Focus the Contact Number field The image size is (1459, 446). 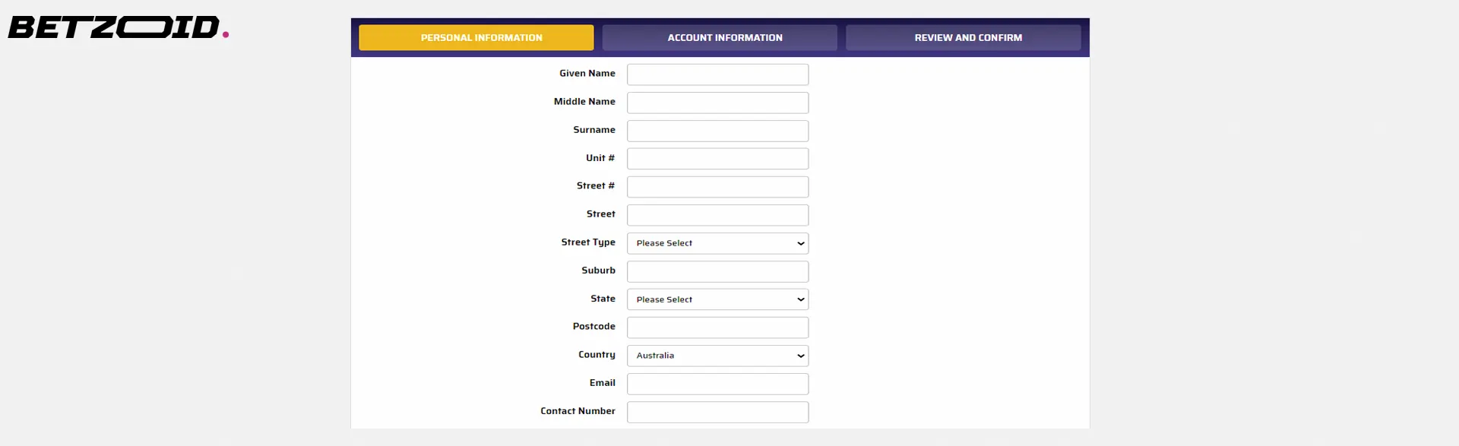(717, 412)
